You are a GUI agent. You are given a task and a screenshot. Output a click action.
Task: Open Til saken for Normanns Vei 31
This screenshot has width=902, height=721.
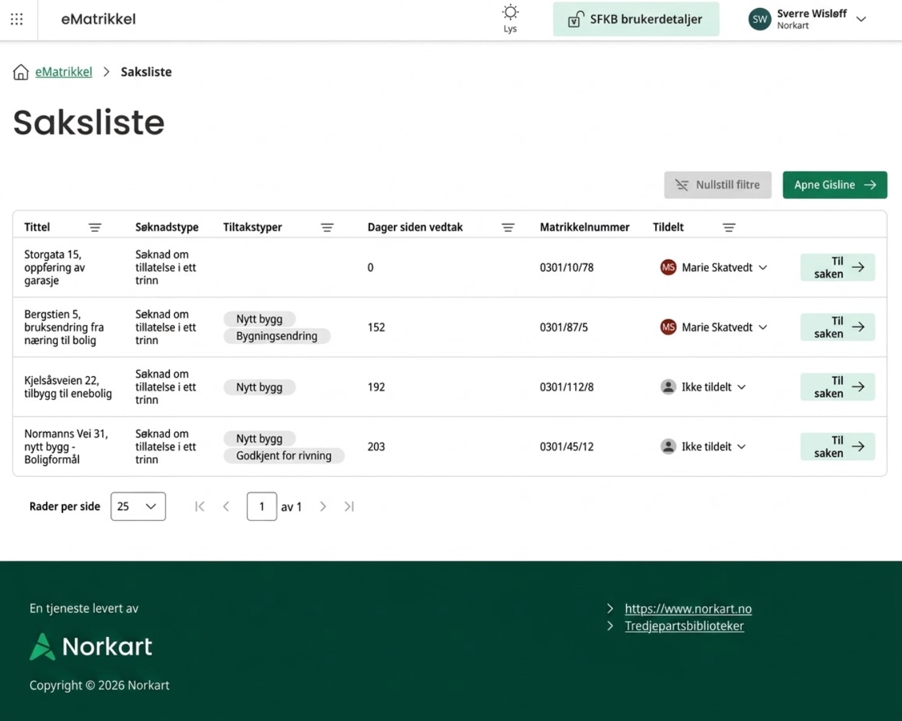click(838, 447)
